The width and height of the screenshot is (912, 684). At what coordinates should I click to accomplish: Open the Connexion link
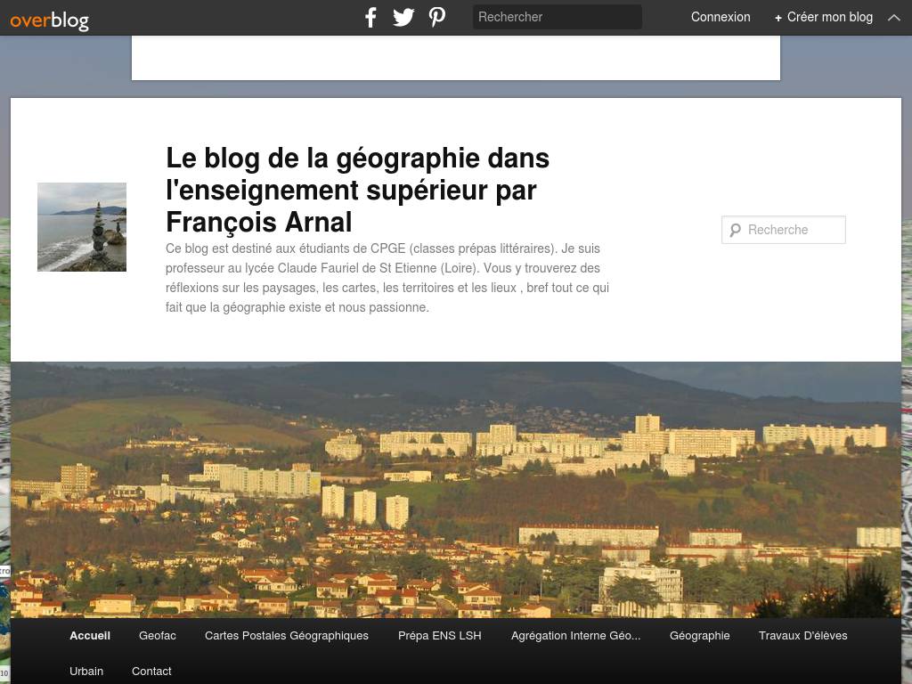[x=720, y=17]
